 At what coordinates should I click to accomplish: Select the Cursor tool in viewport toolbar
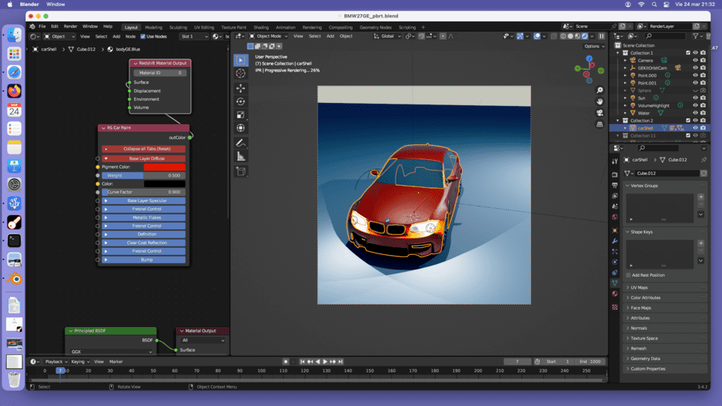241,74
